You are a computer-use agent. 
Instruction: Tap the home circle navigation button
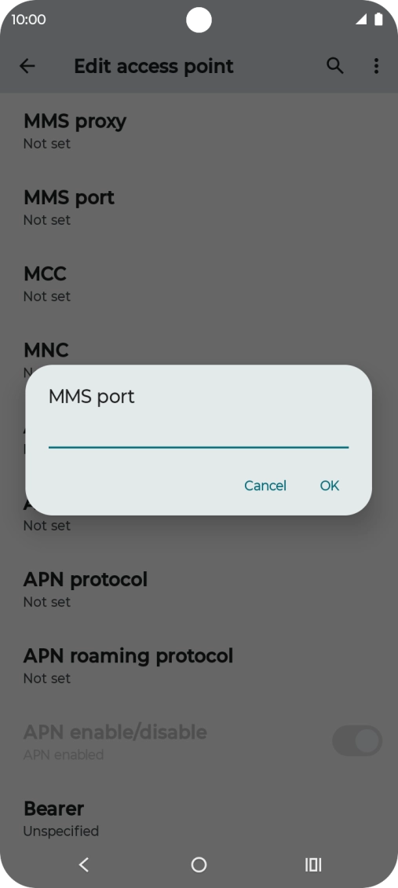point(199,864)
